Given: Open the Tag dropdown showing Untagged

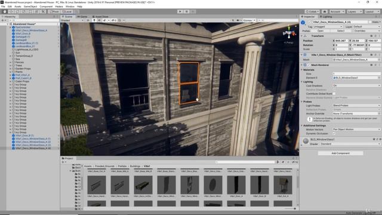Looking at the screenshot, I should [328, 26].
